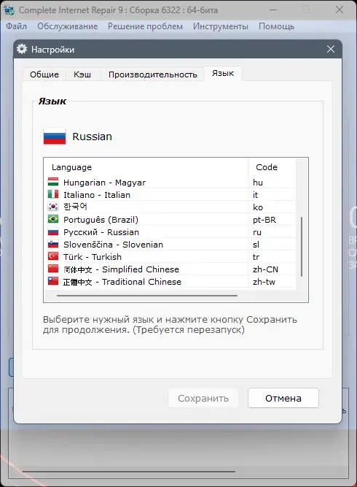Click the Korean flag icon
This screenshot has width=357, height=487.
(53, 207)
